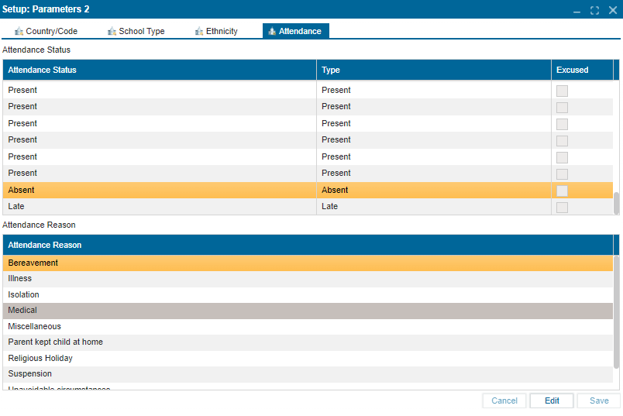623x416 pixels.
Task: Click the Cancel button
Action: pos(504,401)
